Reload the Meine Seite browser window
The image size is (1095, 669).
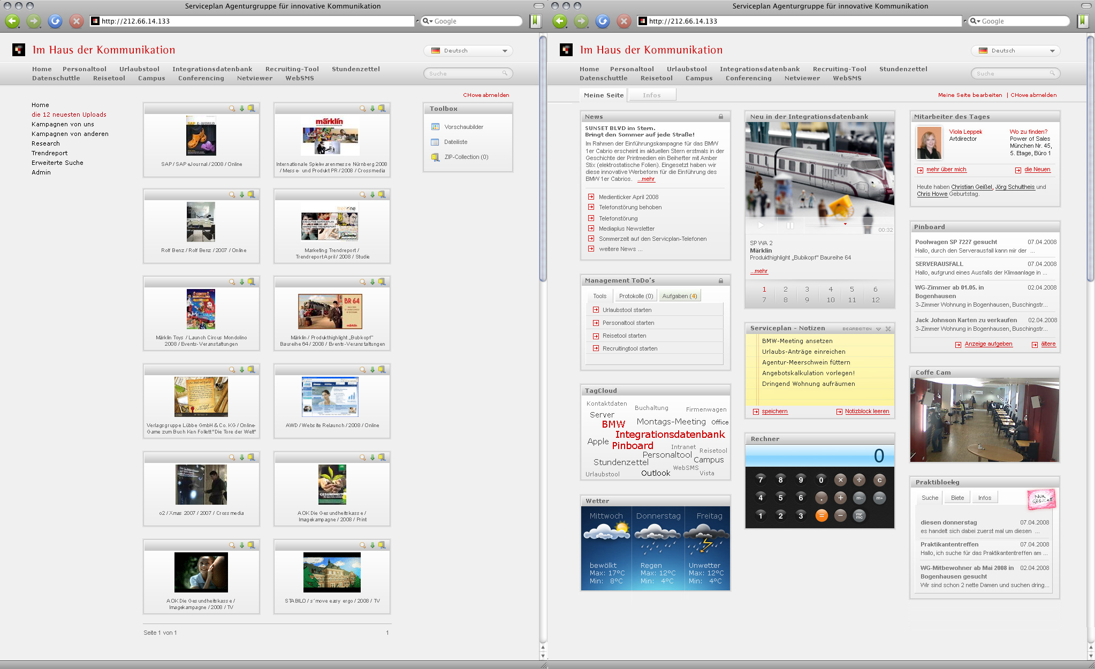point(603,21)
